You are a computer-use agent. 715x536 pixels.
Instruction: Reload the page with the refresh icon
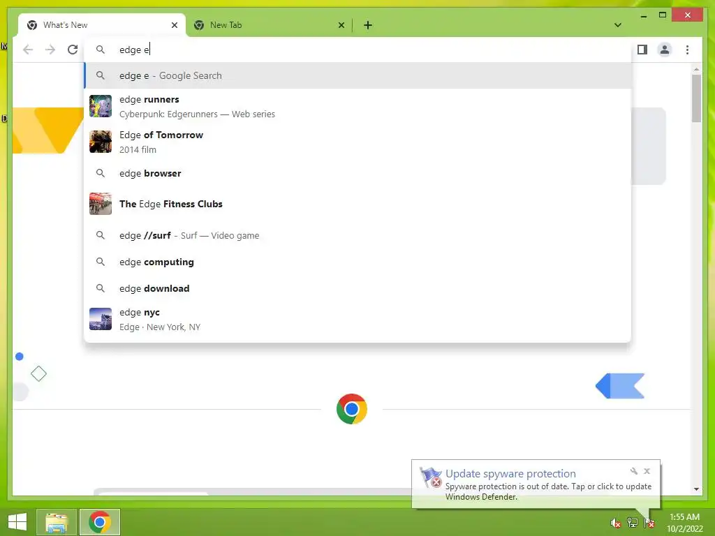73,50
